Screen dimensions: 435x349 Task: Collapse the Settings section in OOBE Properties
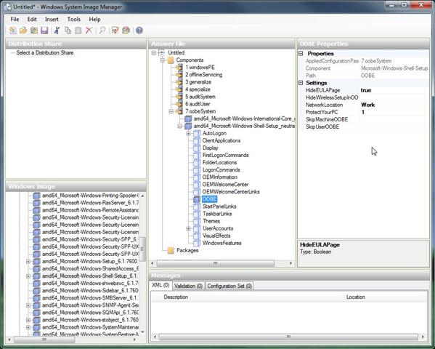point(301,83)
